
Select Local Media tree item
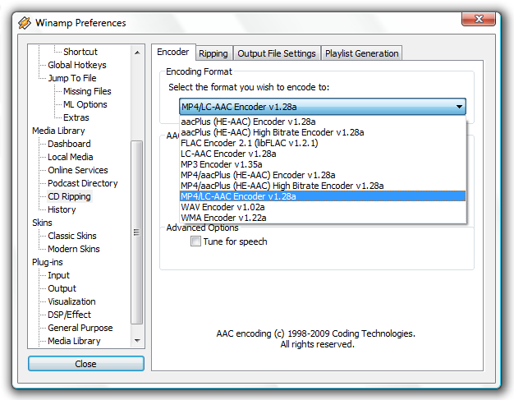70,157
